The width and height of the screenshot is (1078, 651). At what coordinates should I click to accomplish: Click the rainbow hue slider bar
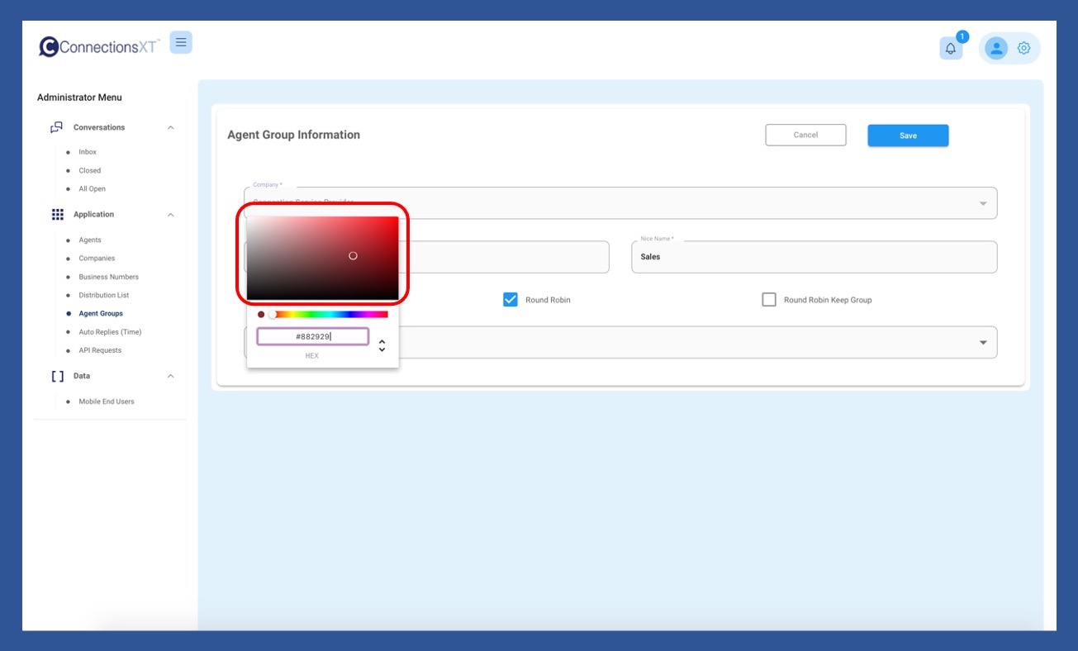330,315
